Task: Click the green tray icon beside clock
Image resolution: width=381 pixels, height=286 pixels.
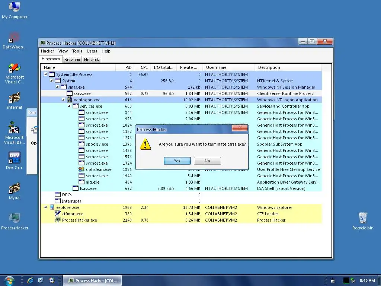Action: point(353,280)
